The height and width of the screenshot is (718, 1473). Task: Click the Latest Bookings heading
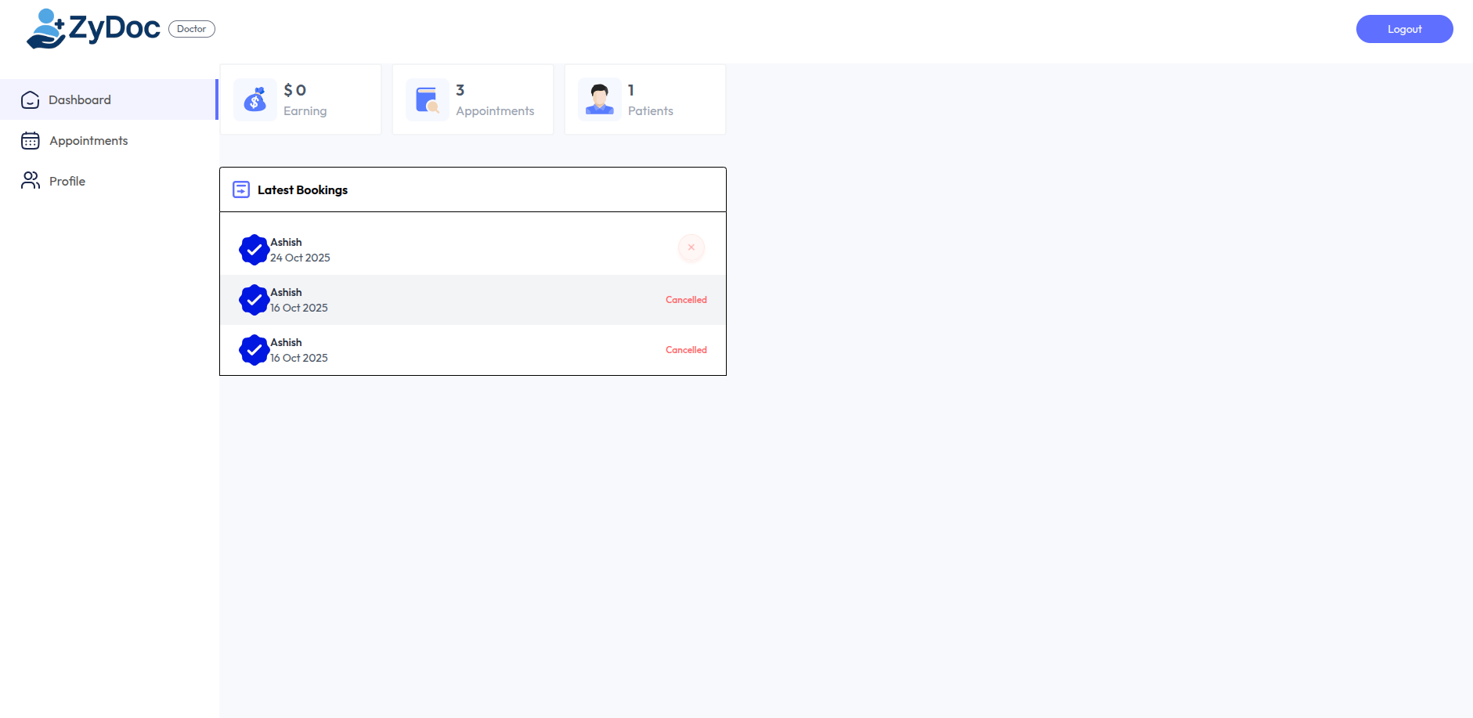pos(302,190)
